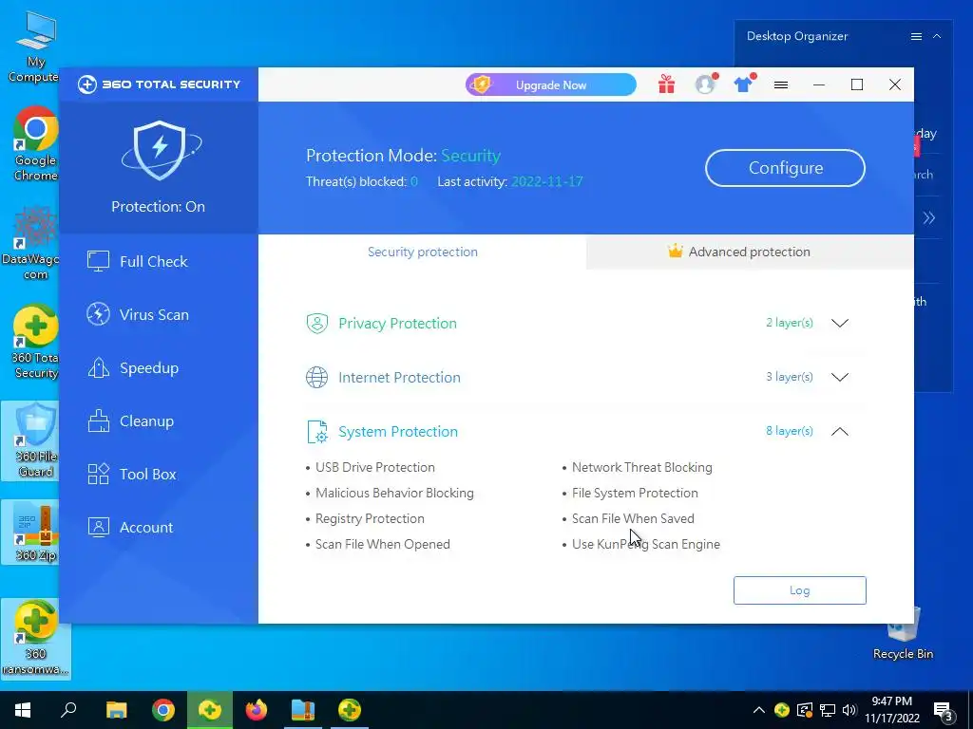973x729 pixels.
Task: Open the gift box icon in title bar
Action: pyautogui.click(x=666, y=84)
